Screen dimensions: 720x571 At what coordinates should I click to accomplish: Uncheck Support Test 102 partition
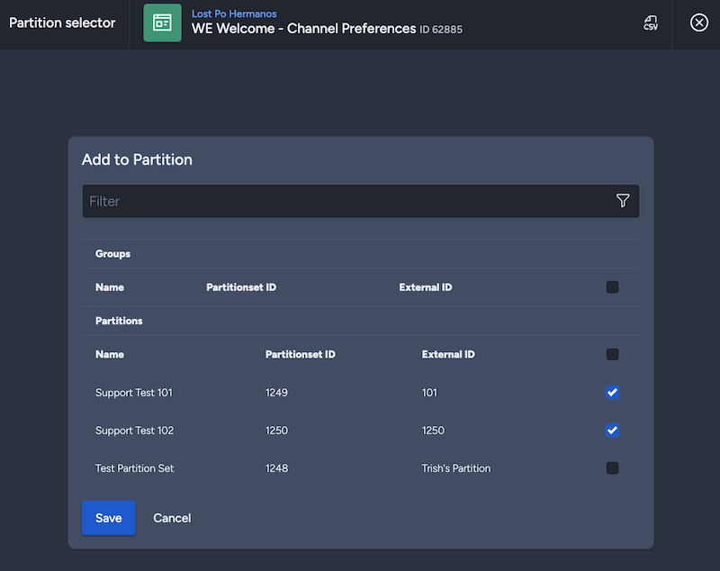coord(612,431)
